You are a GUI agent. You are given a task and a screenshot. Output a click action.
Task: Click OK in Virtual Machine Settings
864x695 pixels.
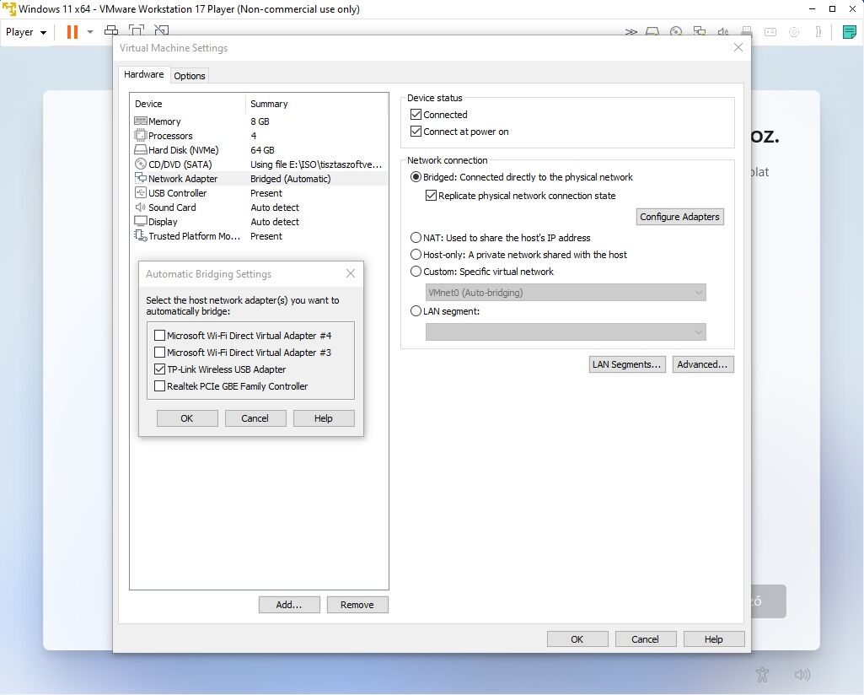pos(577,638)
